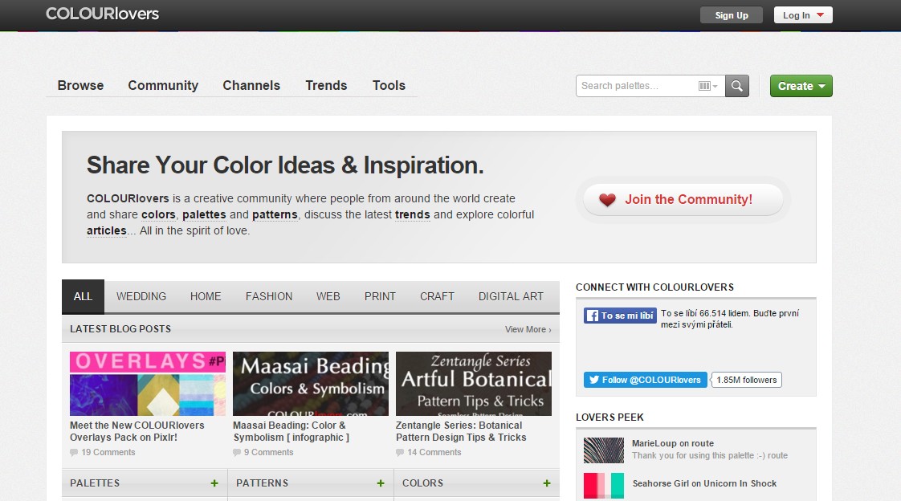Click the Trends menu item
This screenshot has height=501, width=901.
325,85
